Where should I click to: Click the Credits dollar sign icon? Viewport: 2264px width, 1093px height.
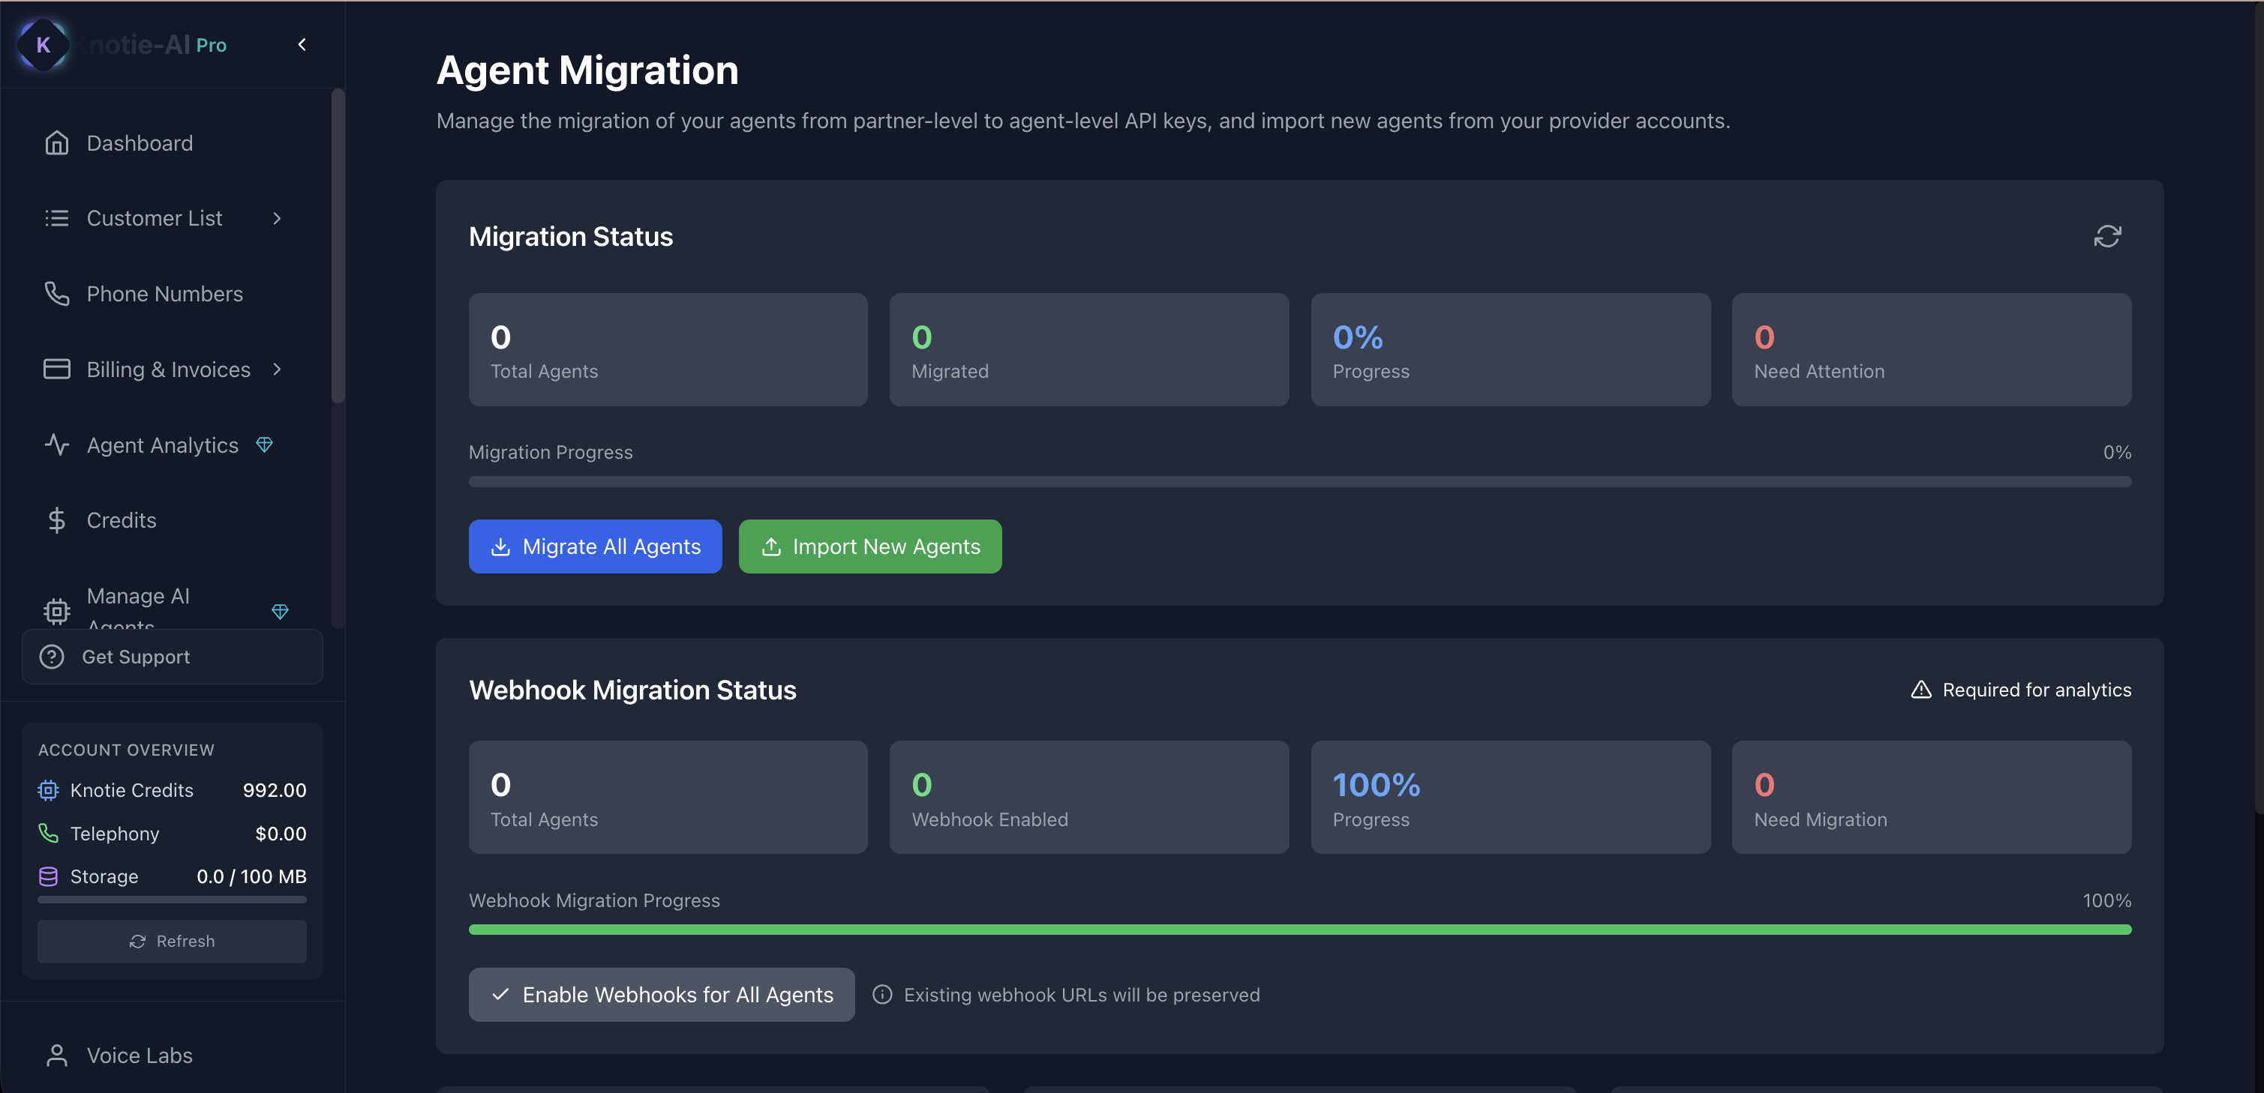pos(57,520)
